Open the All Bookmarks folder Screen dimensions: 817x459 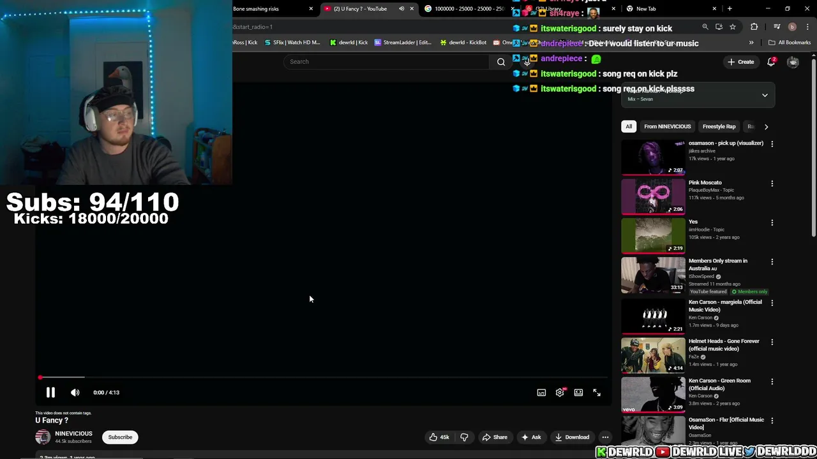tap(790, 43)
